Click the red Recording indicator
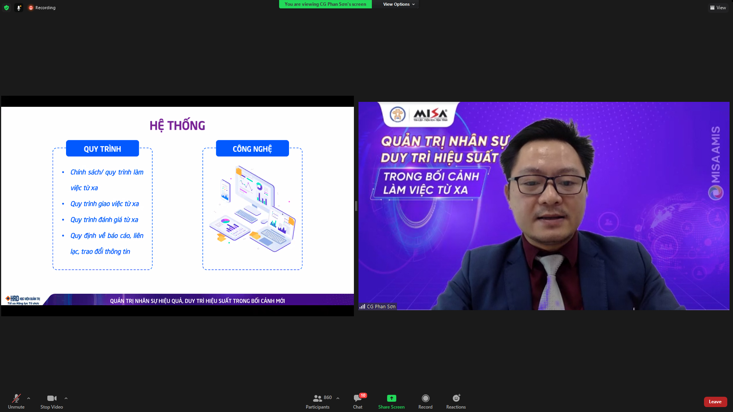 tap(42, 8)
